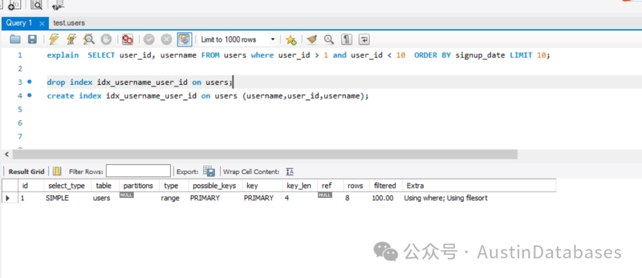Click possible_keys column header
This screenshot has height=278, width=642.
coord(215,186)
